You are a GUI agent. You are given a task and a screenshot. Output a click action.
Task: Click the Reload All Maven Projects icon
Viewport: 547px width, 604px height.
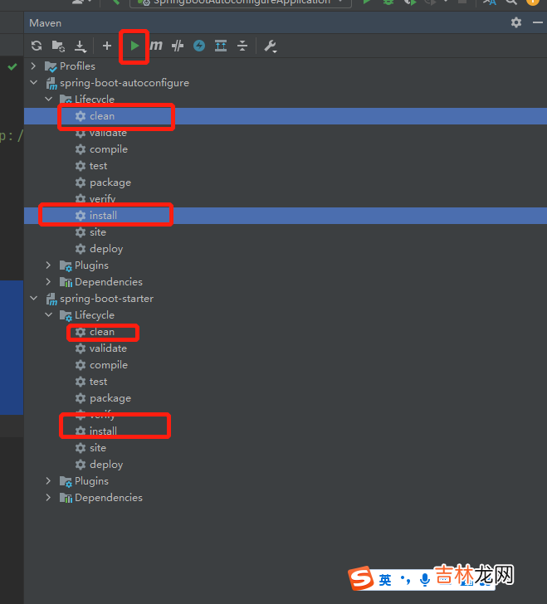pyautogui.click(x=37, y=46)
